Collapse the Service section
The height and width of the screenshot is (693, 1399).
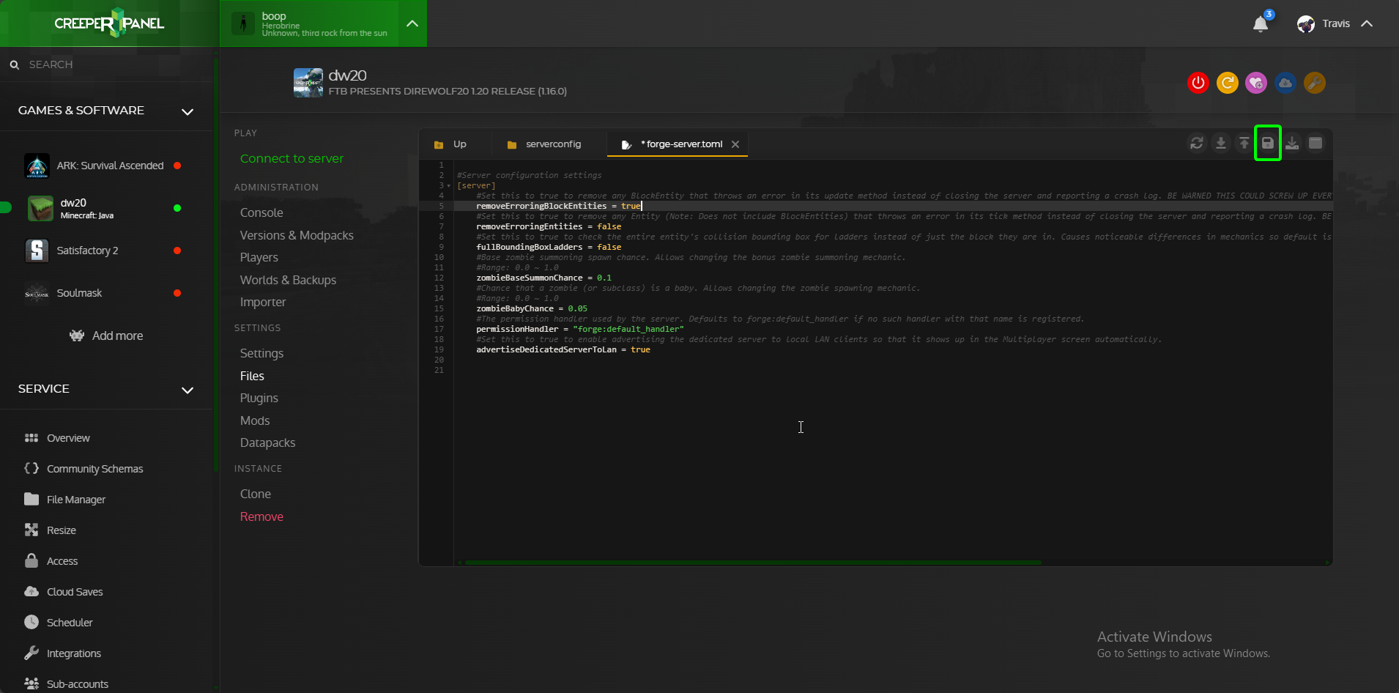point(188,390)
